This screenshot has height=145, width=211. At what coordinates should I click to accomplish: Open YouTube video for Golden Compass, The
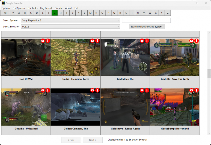[x=92, y=90]
